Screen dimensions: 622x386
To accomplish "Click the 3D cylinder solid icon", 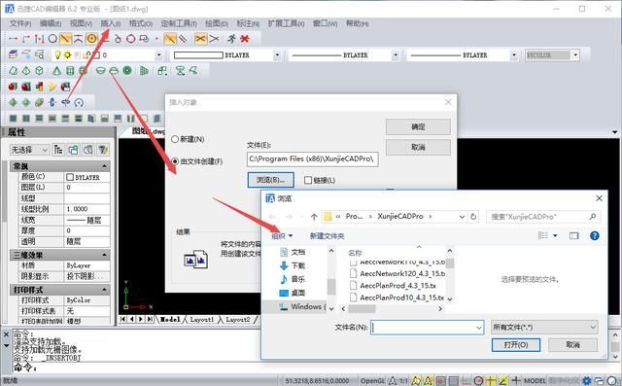I will [x=70, y=71].
